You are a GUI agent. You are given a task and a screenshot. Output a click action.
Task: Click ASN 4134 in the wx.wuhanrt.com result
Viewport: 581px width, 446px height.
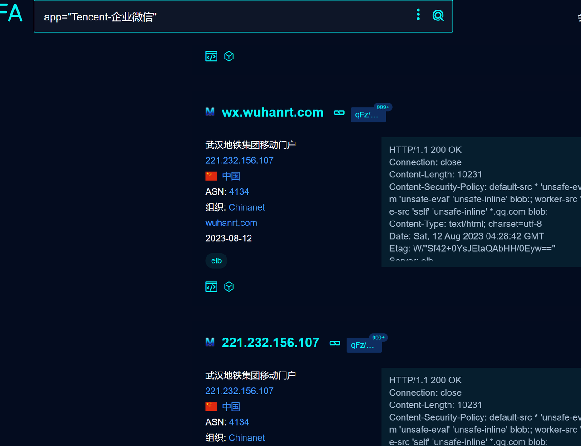click(x=239, y=192)
